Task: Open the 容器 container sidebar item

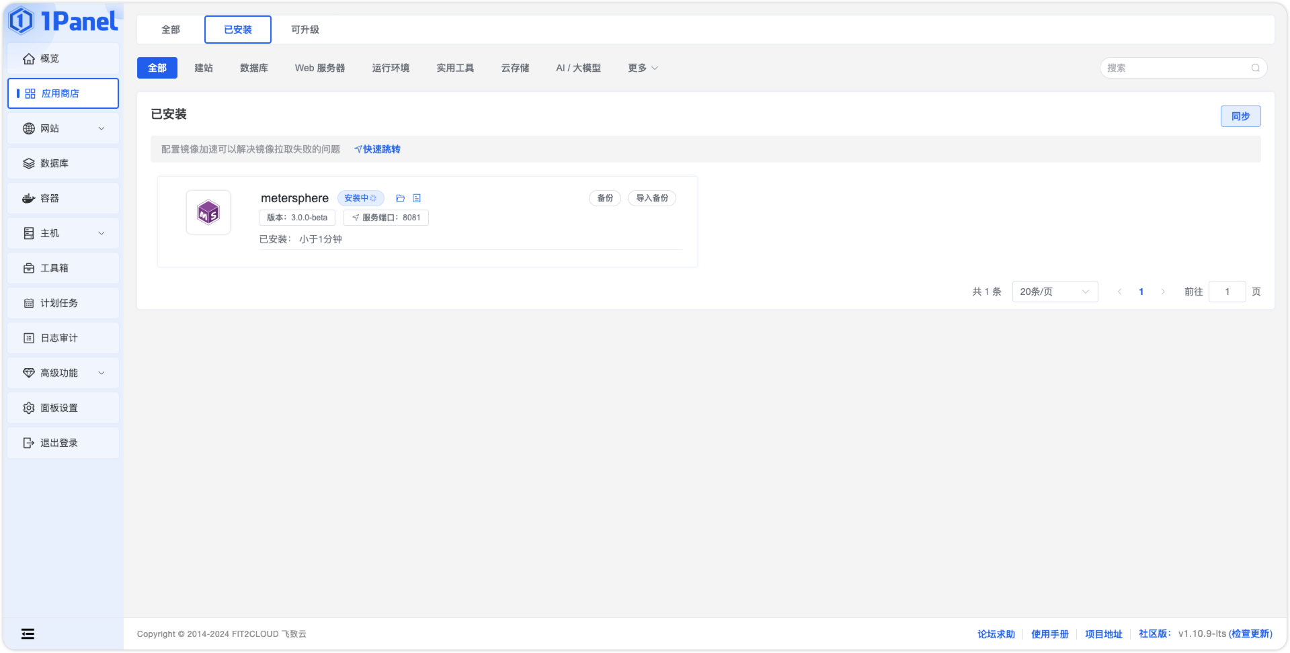Action: pos(63,198)
